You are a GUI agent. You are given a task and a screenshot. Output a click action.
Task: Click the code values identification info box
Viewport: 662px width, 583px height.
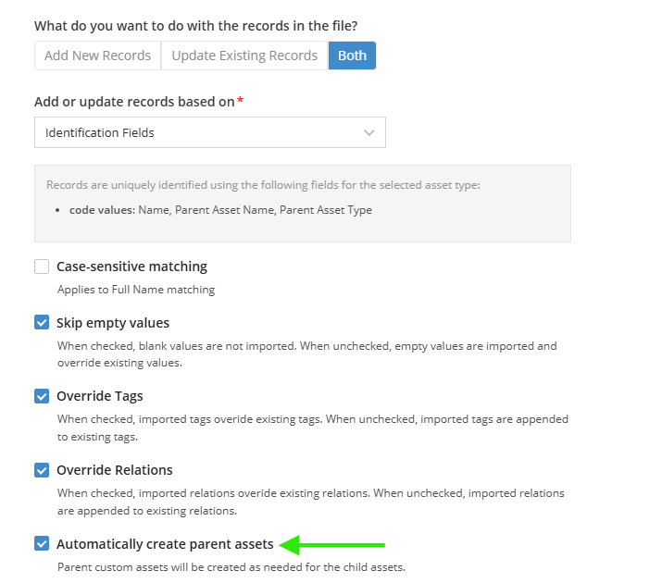(x=303, y=204)
